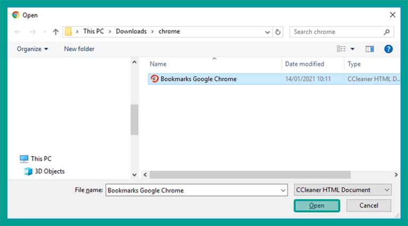This screenshot has width=408, height=226.
Task: Click the Bookmarks file CCleaner icon
Action: pyautogui.click(x=155, y=79)
